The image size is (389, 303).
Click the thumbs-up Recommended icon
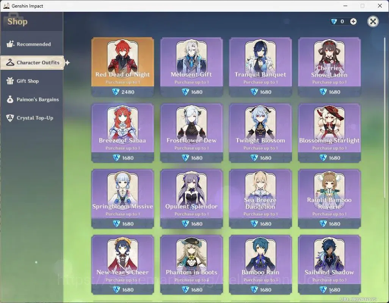(10, 44)
